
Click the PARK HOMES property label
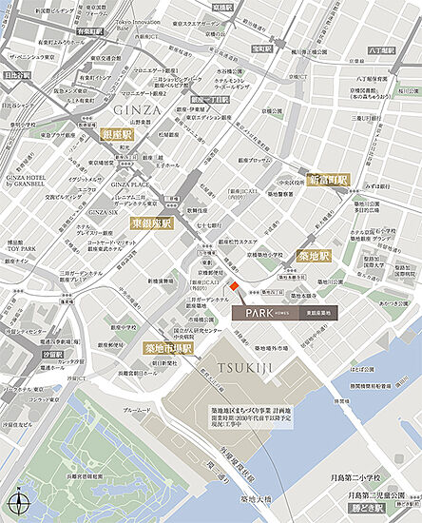tap(285, 313)
